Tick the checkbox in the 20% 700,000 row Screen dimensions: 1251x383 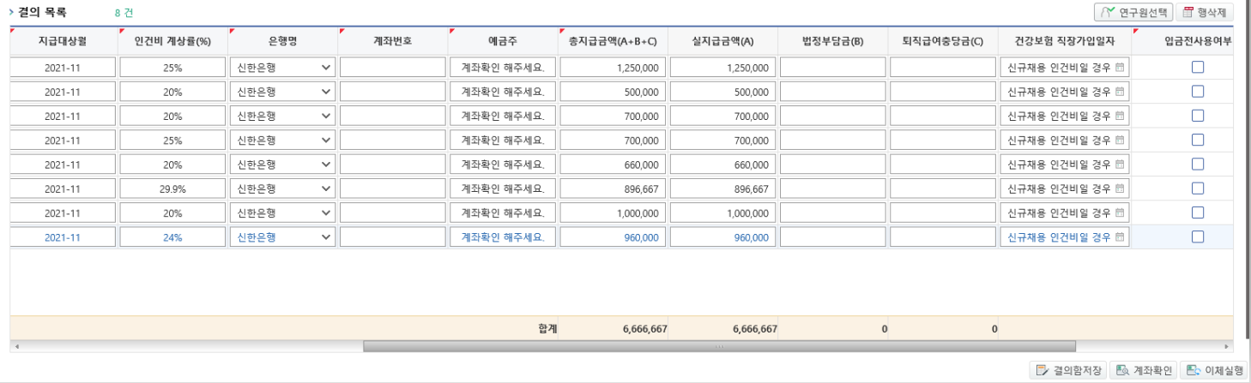1198,115
